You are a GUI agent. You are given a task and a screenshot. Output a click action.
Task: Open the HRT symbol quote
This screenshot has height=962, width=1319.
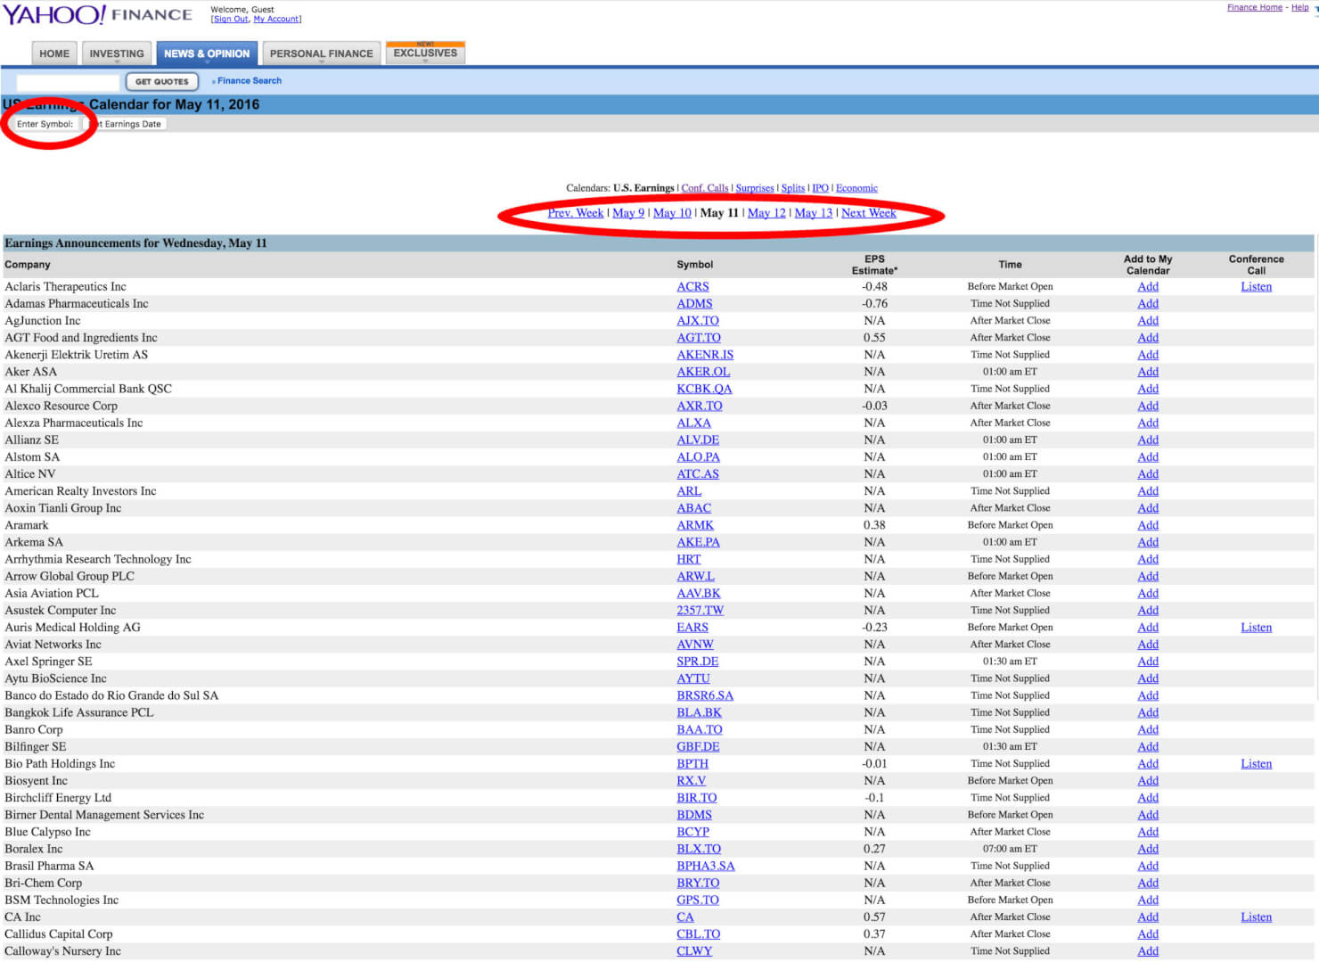click(x=689, y=559)
